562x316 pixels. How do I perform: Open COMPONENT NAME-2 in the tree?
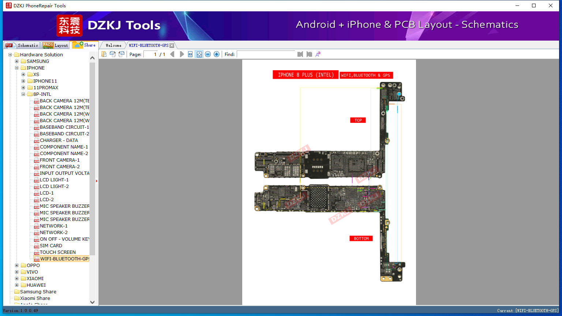point(64,154)
